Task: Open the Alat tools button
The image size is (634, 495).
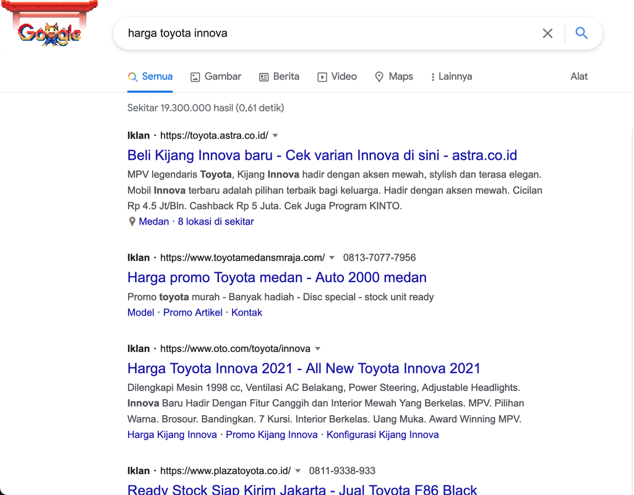Action: coord(579,77)
